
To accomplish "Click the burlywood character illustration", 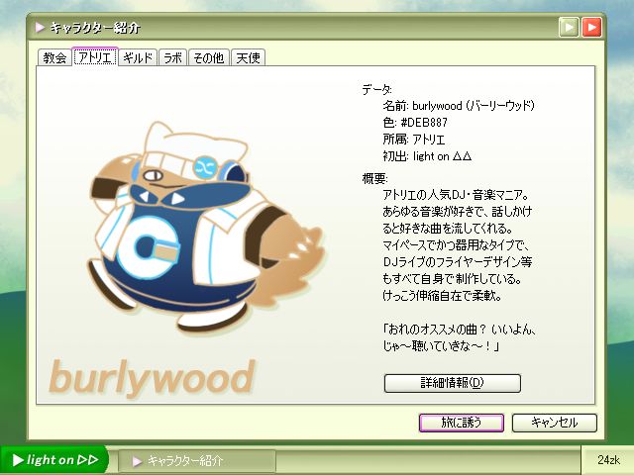I will tap(206, 229).
